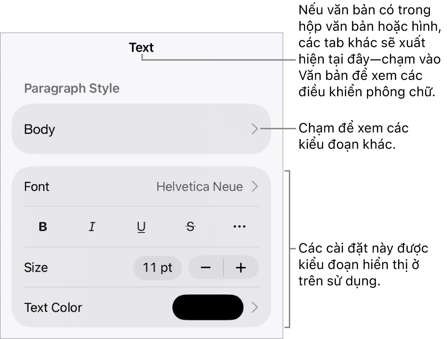This screenshot has width=447, height=339.
Task: Toggle italic text style
Action: (x=92, y=227)
